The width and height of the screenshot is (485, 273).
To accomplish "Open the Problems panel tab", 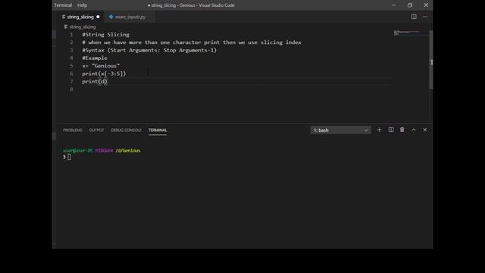I will 73,130.
